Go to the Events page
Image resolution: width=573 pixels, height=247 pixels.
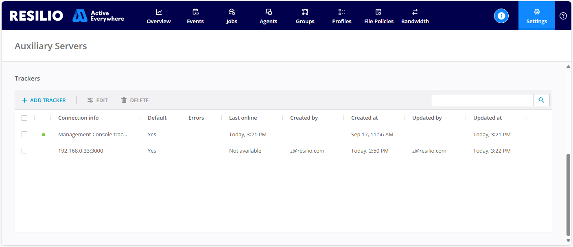click(x=195, y=16)
